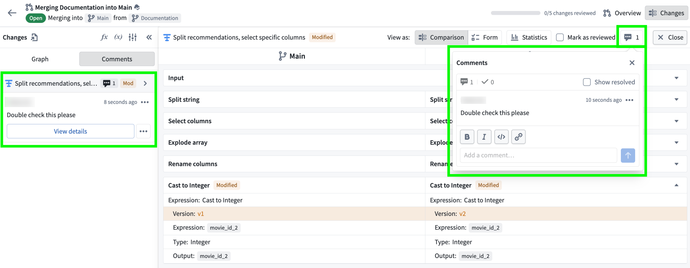The image size is (690, 268).
Task: Expand the Rename columns row chevron on the right
Action: tap(677, 164)
